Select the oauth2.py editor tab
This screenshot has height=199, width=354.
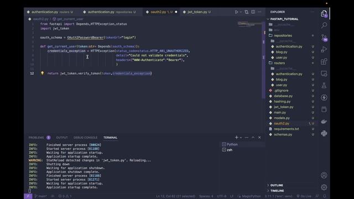[161, 12]
